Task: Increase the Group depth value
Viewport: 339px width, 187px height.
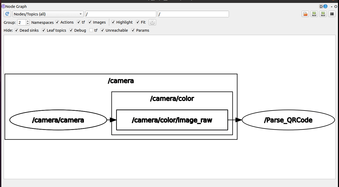Action: coord(28,21)
